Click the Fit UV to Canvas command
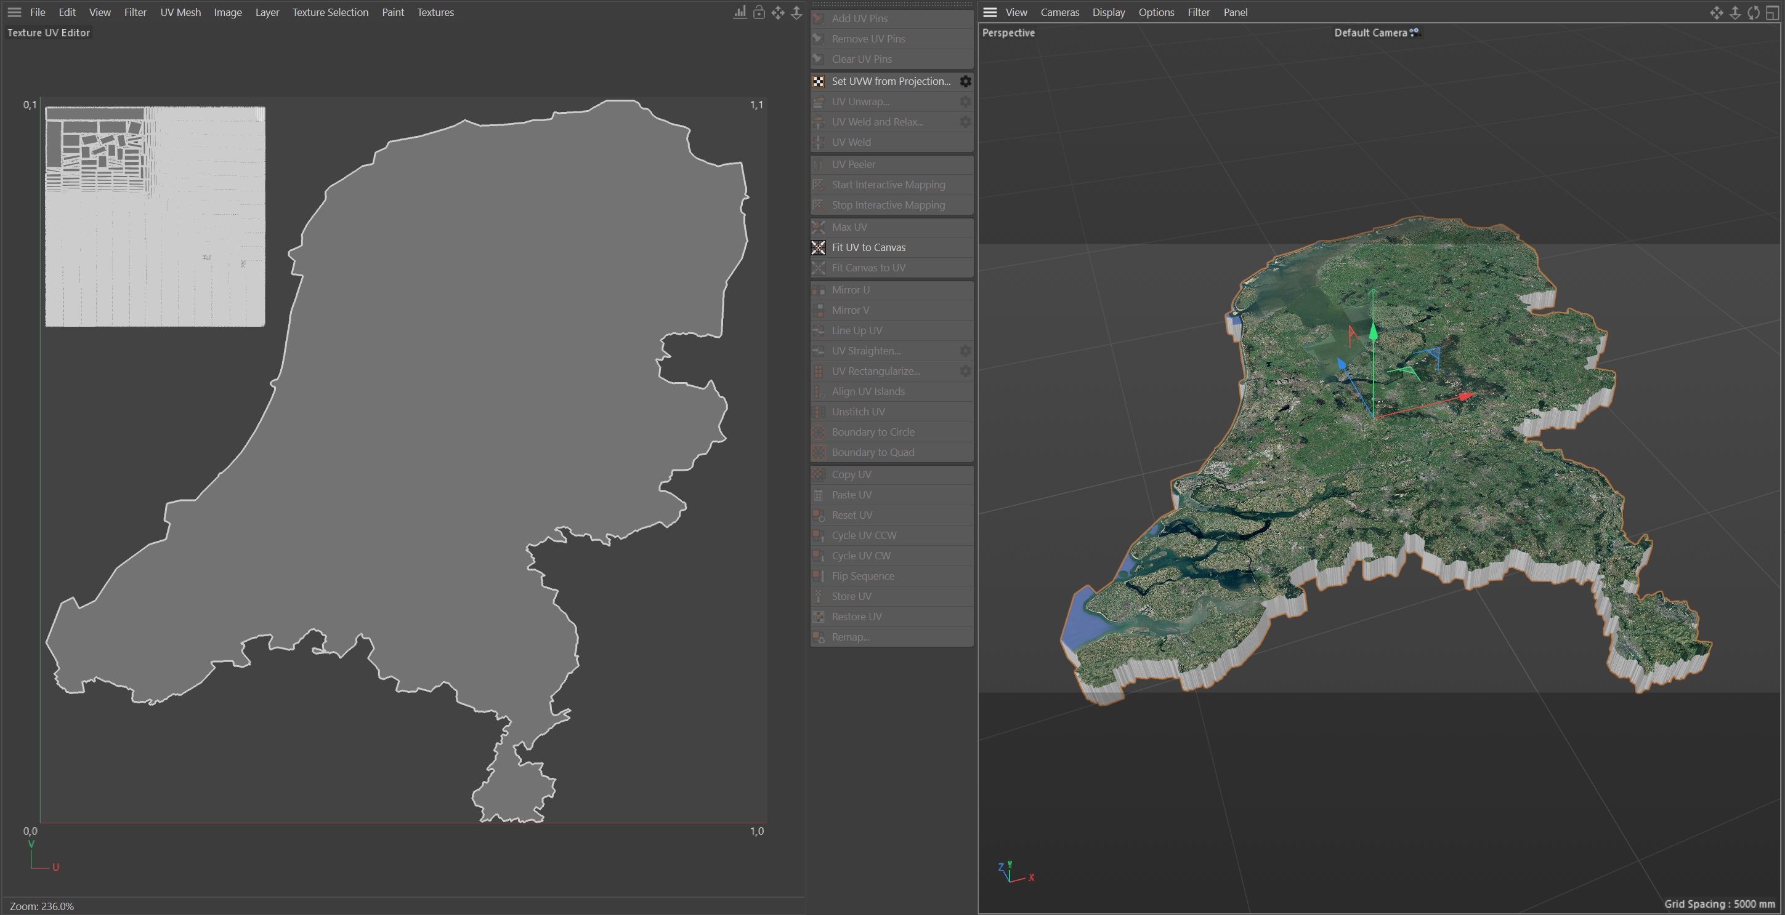 [x=868, y=247]
